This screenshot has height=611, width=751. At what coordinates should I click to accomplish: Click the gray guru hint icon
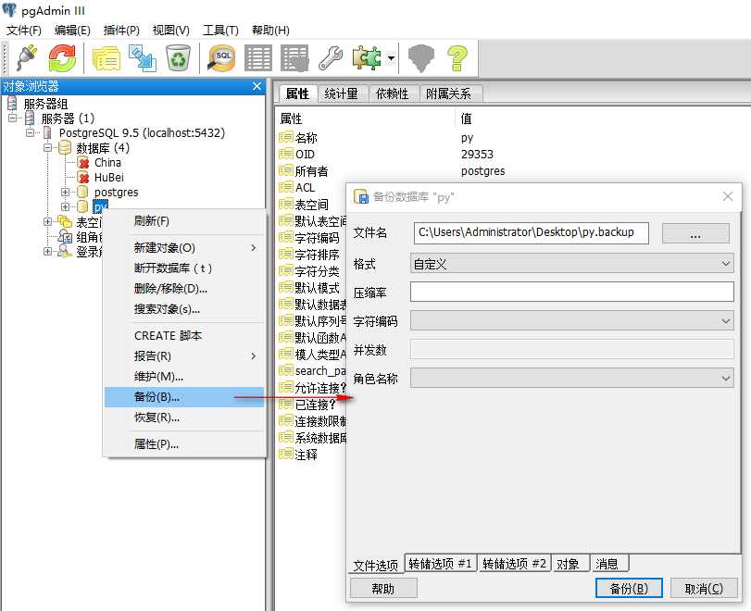[420, 58]
